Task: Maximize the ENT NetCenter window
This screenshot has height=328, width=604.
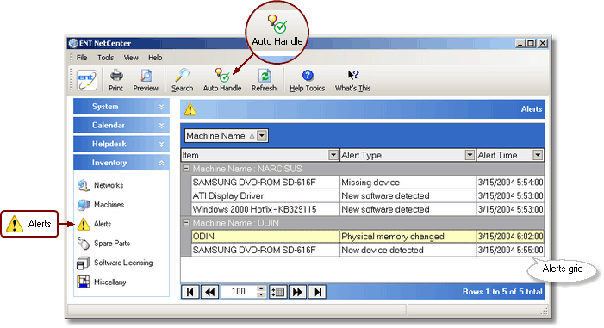Action: click(531, 43)
